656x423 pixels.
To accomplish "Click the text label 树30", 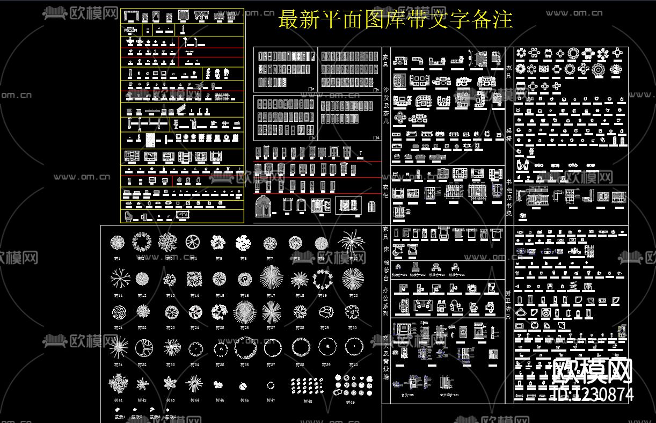I will pos(353,327).
